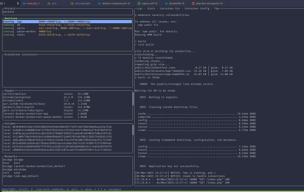
Task: Select the volume starting with 892a4010
Action: pos(67,143)
